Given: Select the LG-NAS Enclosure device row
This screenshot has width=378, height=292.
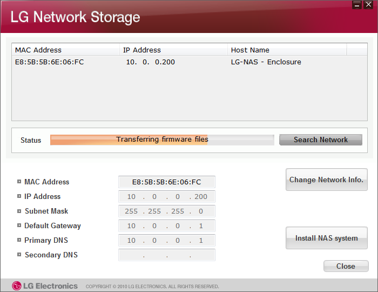Looking at the screenshot, I should pos(190,62).
